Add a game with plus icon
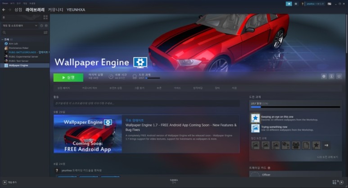 [5, 182]
